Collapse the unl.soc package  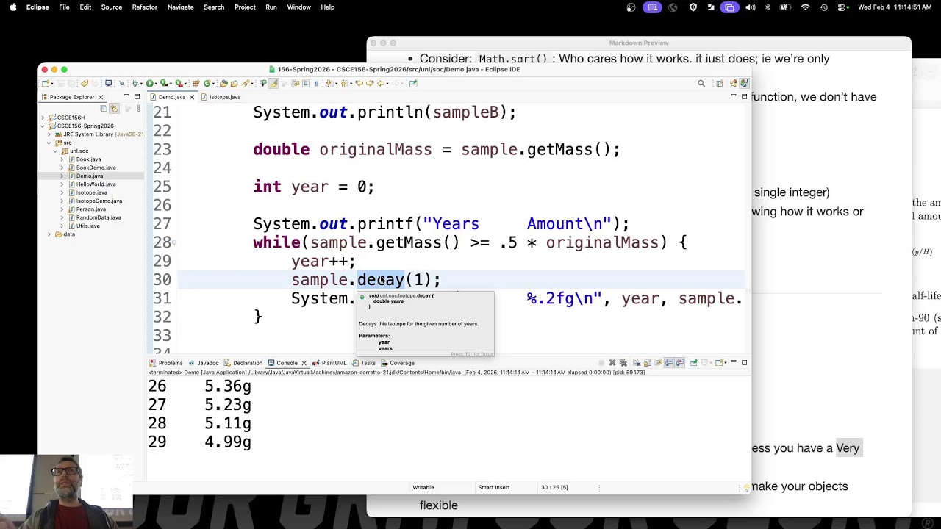[57, 151]
